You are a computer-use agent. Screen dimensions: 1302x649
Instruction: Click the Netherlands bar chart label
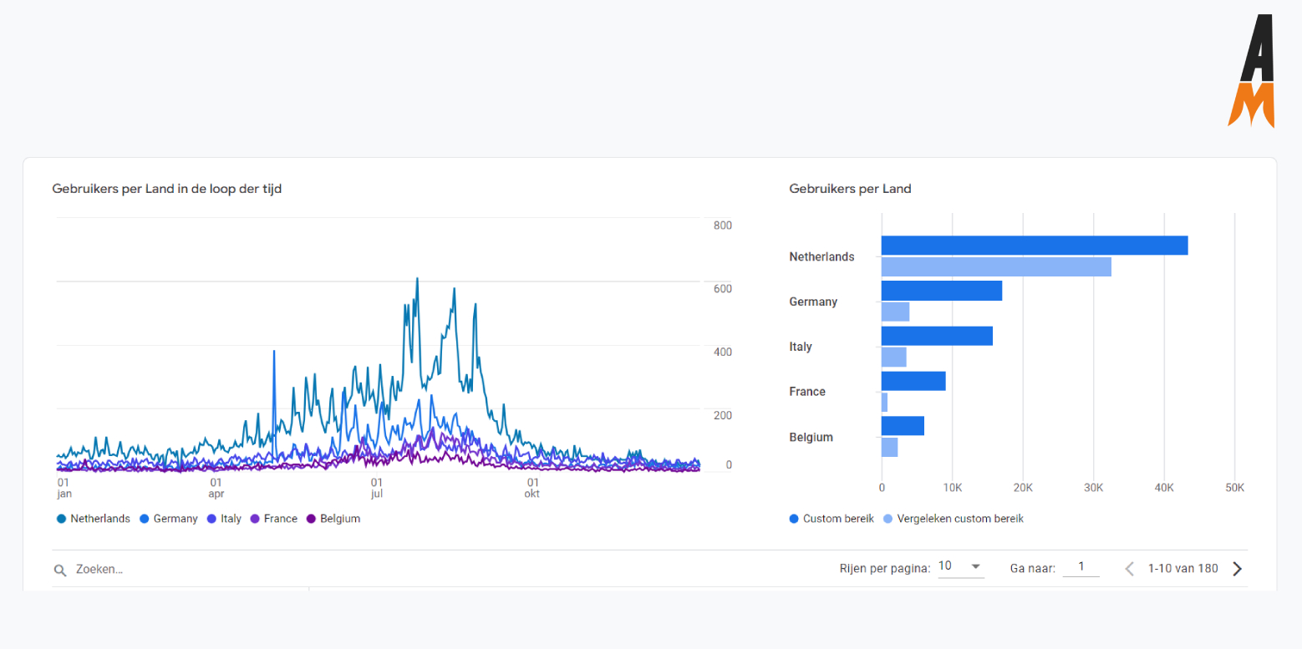pos(821,256)
